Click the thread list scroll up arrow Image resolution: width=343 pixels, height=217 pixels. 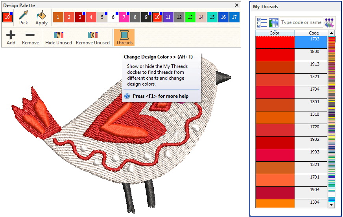coord(332,33)
